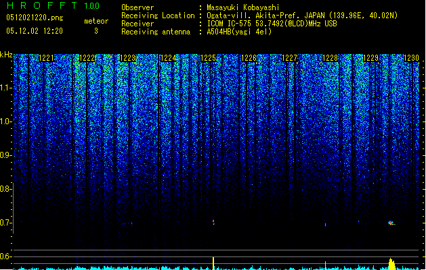Select the antenna value A504HB(yagi 4el)
The image size is (426, 270).
(x=239, y=32)
